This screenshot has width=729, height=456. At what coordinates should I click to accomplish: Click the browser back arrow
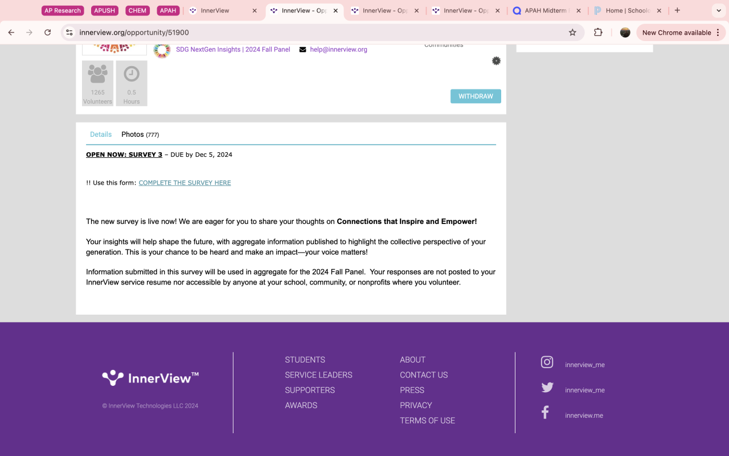[11, 32]
